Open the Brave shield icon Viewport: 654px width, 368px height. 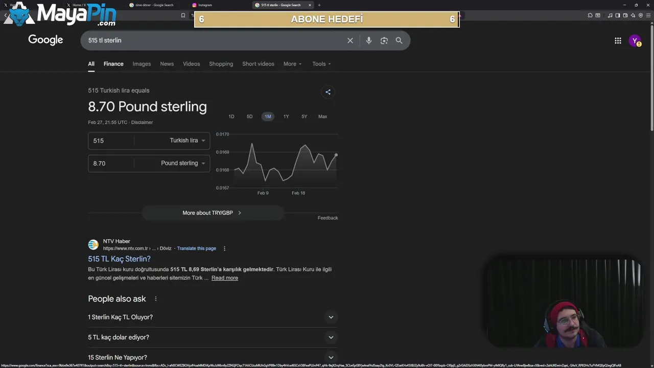641,15
